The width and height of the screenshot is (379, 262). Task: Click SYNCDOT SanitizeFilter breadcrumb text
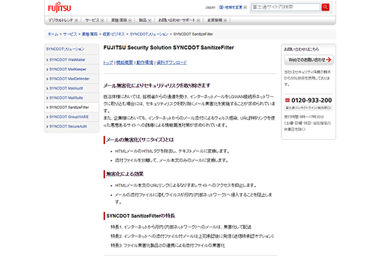(x=193, y=34)
